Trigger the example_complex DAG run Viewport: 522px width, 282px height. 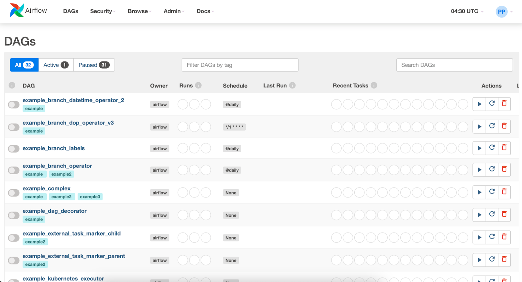click(479, 192)
